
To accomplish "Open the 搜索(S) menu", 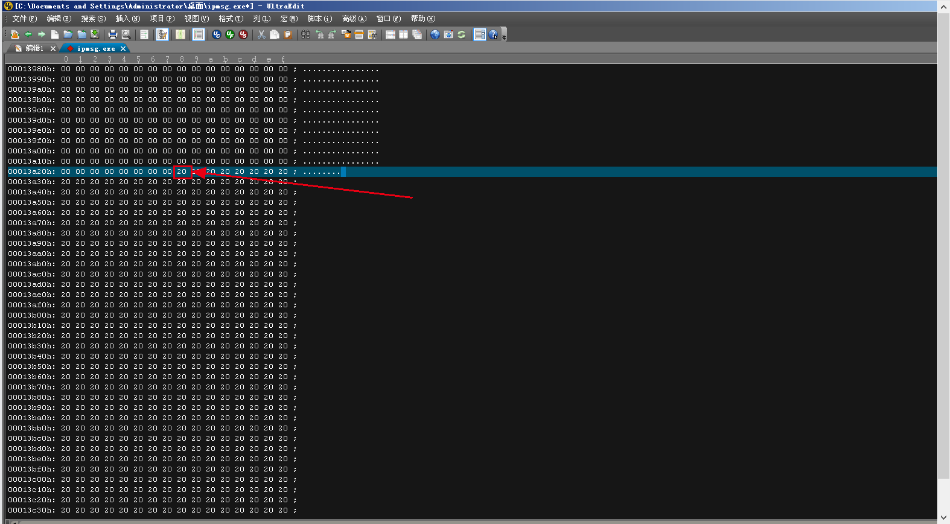I will tap(94, 19).
